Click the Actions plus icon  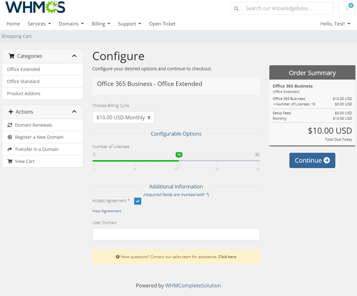coord(11,112)
